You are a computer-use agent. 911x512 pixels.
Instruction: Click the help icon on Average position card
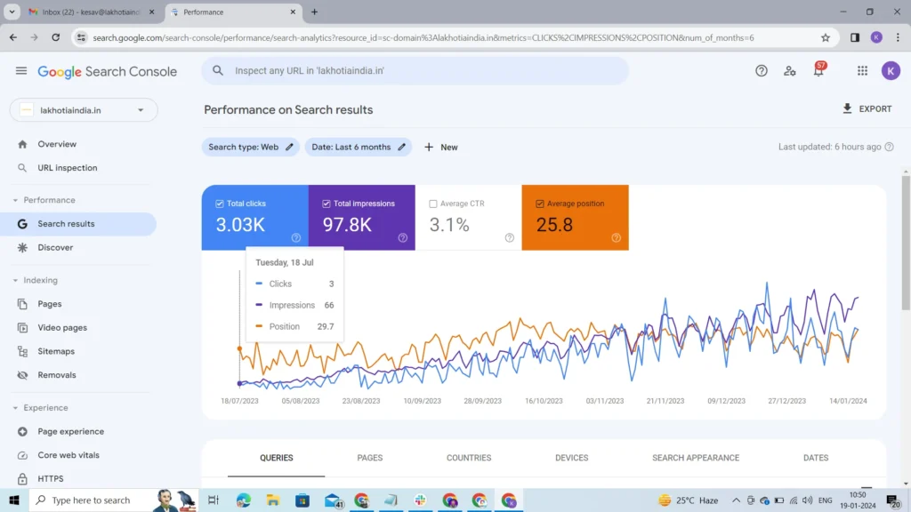(616, 237)
